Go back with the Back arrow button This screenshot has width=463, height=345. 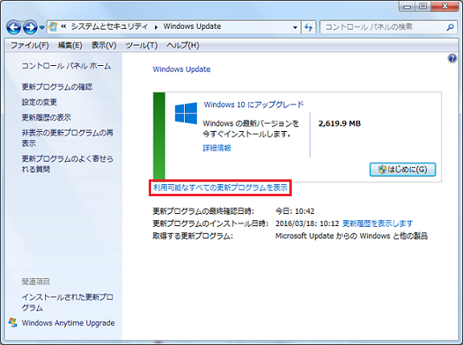pos(14,27)
